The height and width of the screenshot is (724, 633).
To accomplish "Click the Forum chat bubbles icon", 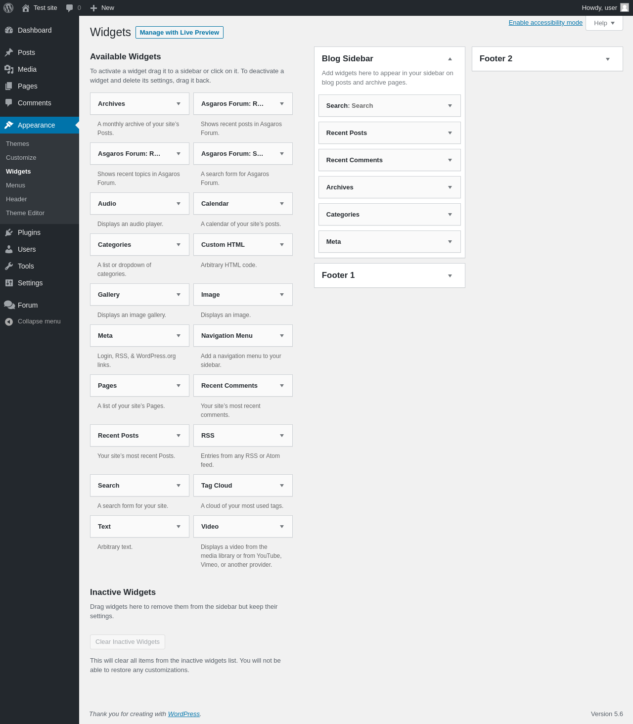I will click(9, 305).
